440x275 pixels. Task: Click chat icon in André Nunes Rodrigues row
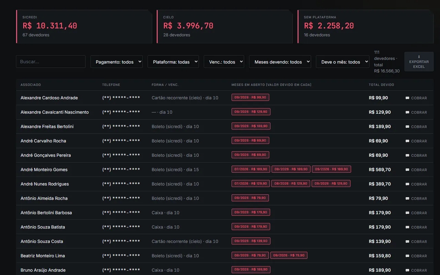click(x=407, y=184)
